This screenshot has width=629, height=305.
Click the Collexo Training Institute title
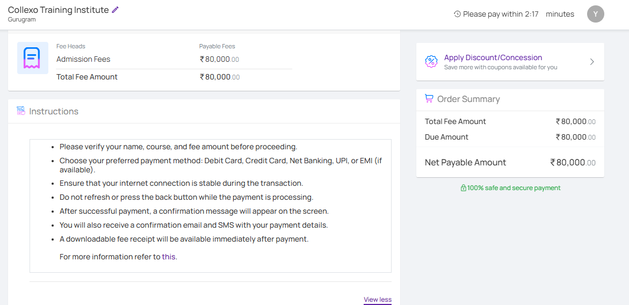(x=58, y=10)
